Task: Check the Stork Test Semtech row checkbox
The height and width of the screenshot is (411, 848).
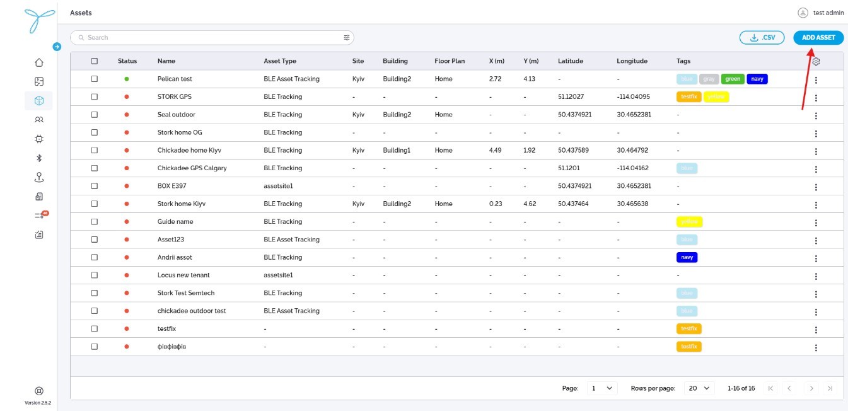Action: (x=95, y=293)
